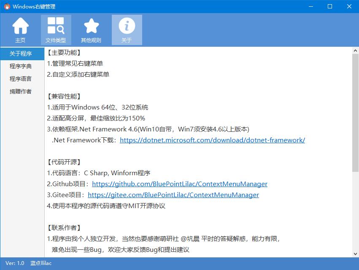Image resolution: width=359 pixels, height=270 pixels.
Task: Select 关于程序 in the sidebar
Action: 22,54
